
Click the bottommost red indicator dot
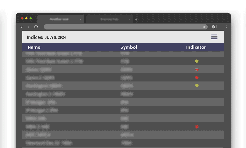[x=197, y=127]
